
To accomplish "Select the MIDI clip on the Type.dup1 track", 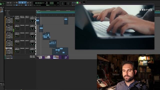I will tap(46, 36).
